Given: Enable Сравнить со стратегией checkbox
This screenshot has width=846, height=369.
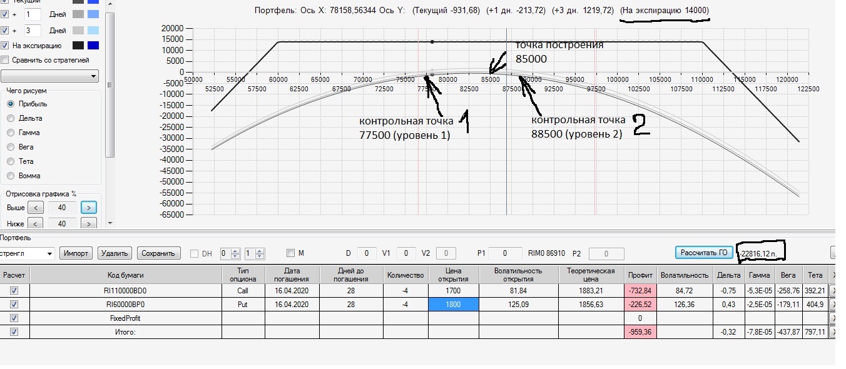Looking at the screenshot, I should click(5, 60).
